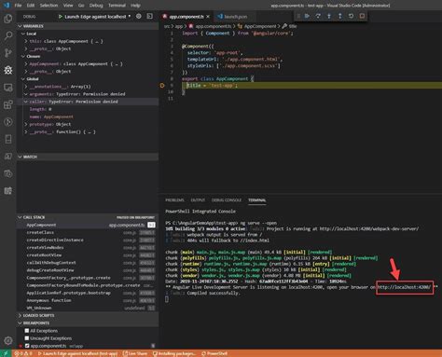
Task: Select the createClass call stack frame
Action: (x=88, y=232)
